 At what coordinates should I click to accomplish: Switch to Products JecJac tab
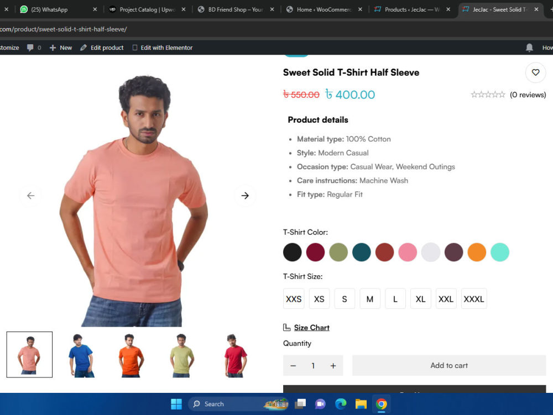(411, 9)
